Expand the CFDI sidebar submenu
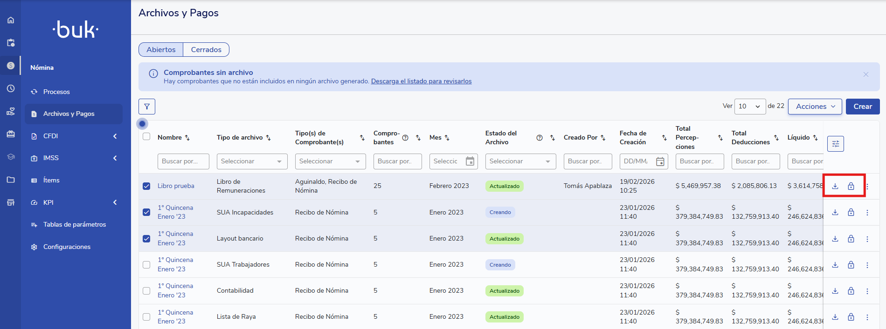Screen dimensions: 886x329 coord(74,136)
